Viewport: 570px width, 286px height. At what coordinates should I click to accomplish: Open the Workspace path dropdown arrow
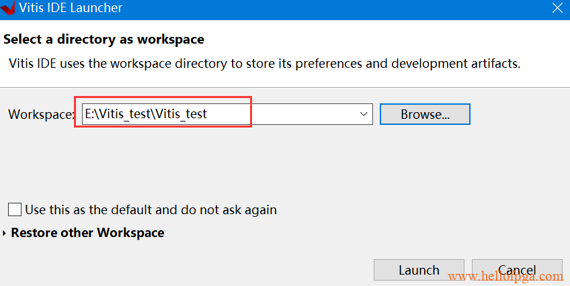[363, 114]
